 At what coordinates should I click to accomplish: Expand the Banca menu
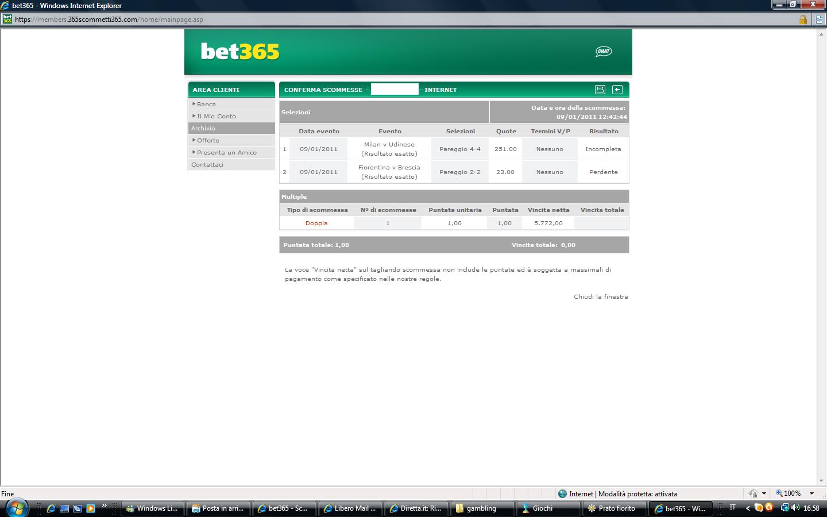pos(231,104)
